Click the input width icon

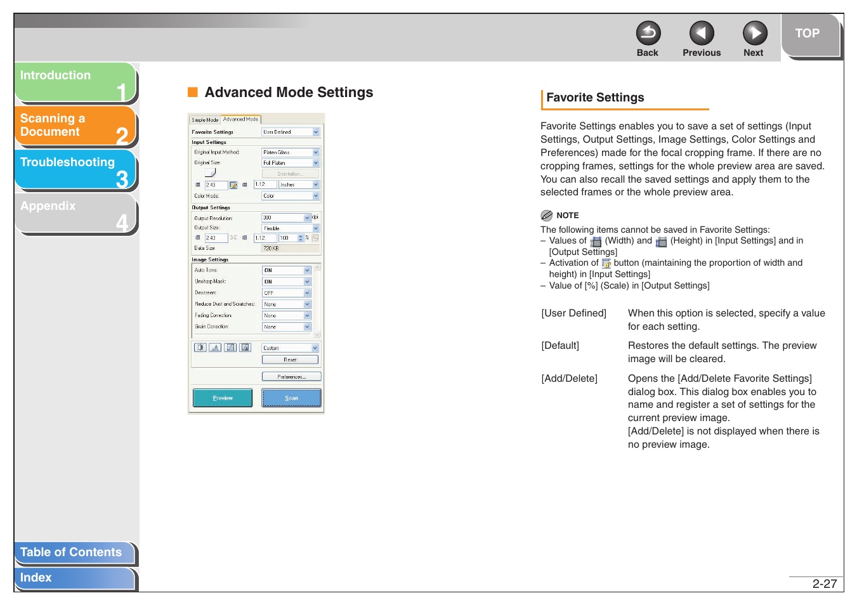[197, 185]
